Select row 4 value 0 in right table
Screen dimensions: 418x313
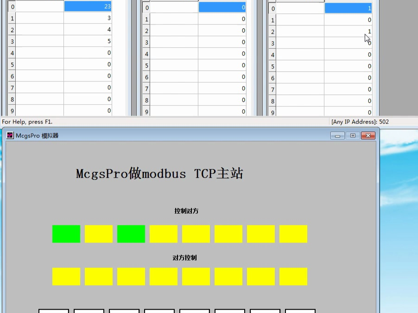tap(348, 55)
